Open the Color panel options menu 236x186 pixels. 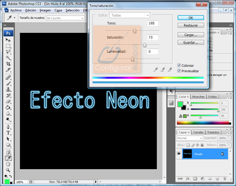pos(230,98)
